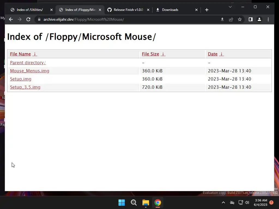Show hidden tray icons
The image size is (279, 209).
pyautogui.click(x=223, y=202)
